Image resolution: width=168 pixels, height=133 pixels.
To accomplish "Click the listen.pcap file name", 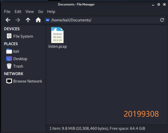I will point(58,46).
